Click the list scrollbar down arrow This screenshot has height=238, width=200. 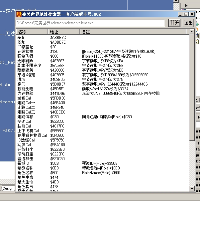click(x=192, y=189)
